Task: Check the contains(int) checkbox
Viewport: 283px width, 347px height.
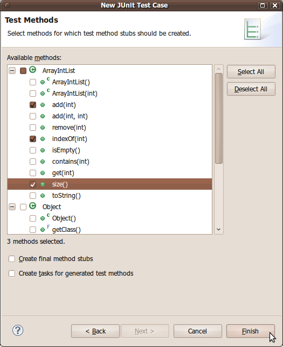Action: 33,162
